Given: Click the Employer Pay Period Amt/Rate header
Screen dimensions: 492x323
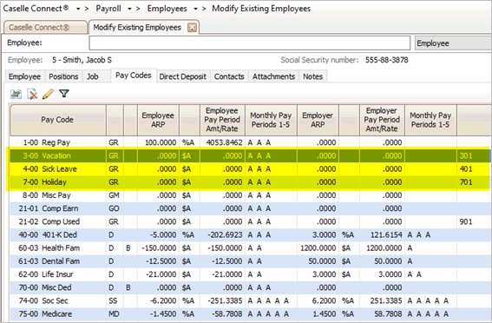Looking at the screenshot, I should click(382, 120).
